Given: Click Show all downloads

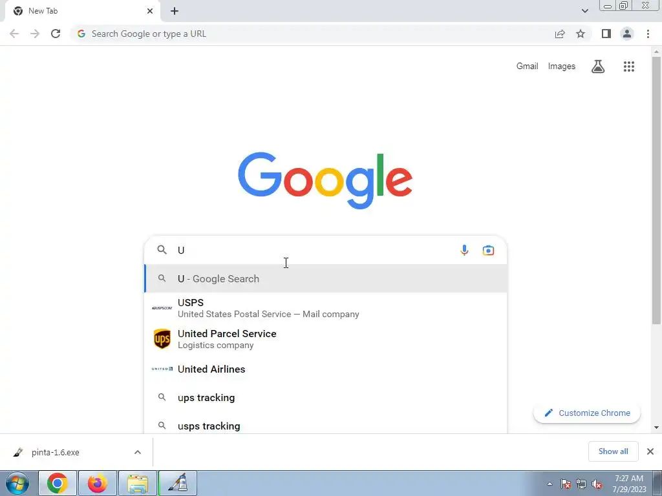Looking at the screenshot, I should [x=613, y=451].
